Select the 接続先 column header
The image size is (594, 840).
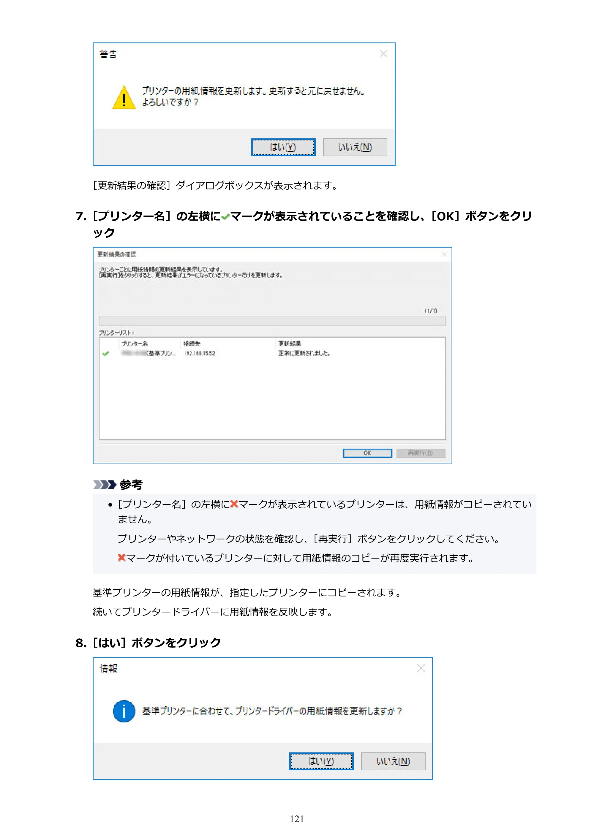coord(192,344)
